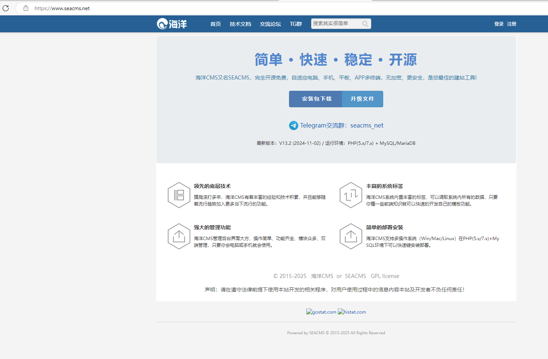The height and width of the screenshot is (359, 548).
Task: Open the TG群 navigation item
Action: pyautogui.click(x=296, y=24)
